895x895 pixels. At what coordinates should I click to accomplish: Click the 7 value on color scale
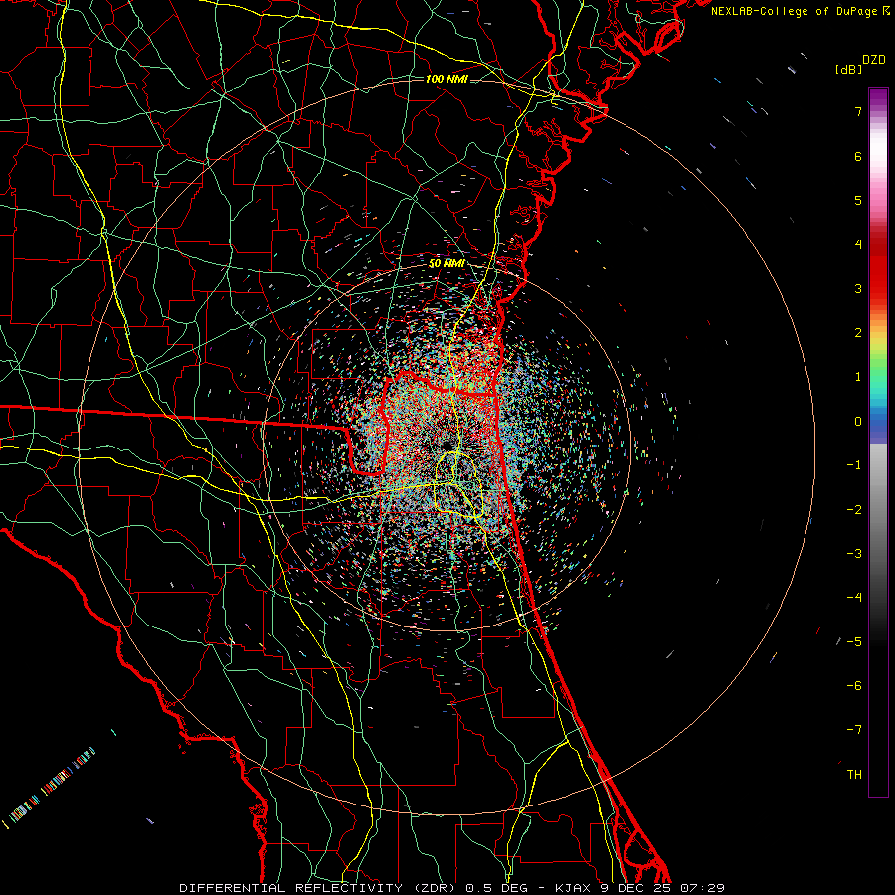click(858, 111)
